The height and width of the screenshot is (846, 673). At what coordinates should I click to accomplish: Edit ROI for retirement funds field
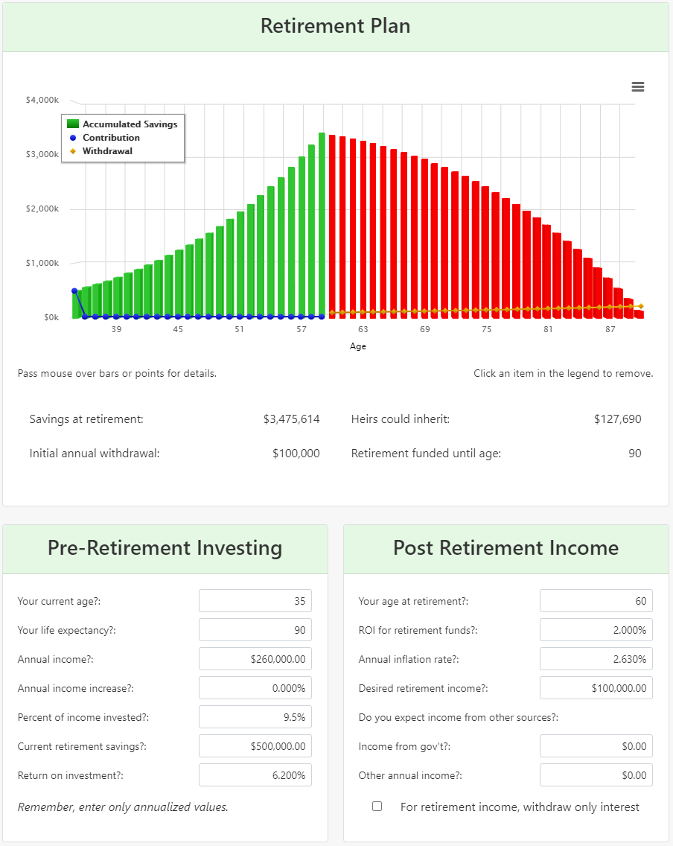pyautogui.click(x=596, y=629)
